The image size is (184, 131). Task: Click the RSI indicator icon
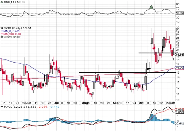pos(1,1)
